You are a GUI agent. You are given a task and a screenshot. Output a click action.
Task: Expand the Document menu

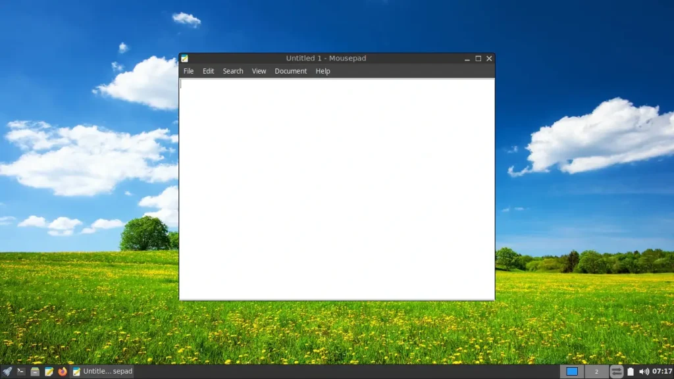click(290, 71)
